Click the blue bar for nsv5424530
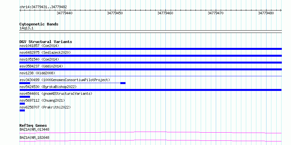This screenshot has height=145, width=291. point(150,90)
